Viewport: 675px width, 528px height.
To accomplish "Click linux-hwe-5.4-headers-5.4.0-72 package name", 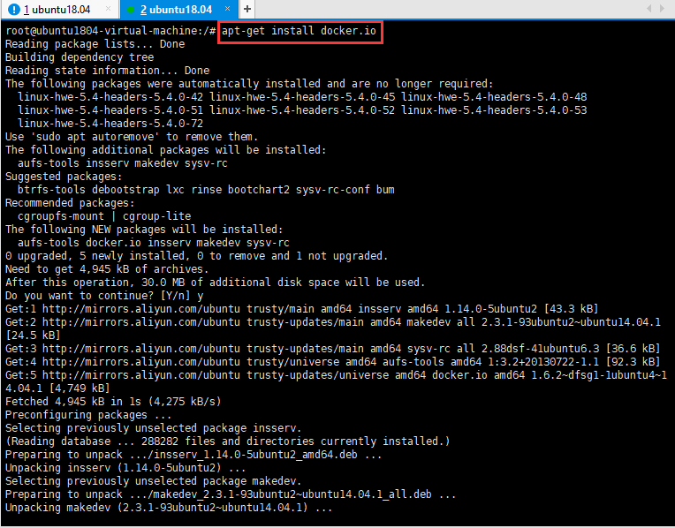I will pos(110,124).
